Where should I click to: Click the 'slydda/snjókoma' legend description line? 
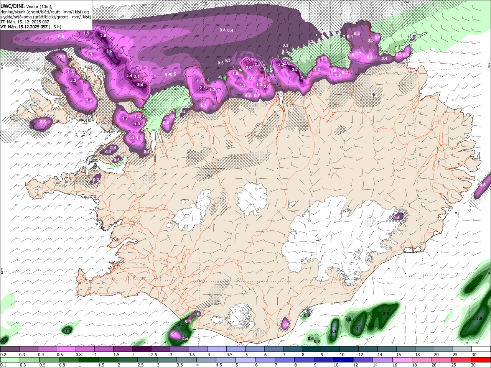pos(46,16)
